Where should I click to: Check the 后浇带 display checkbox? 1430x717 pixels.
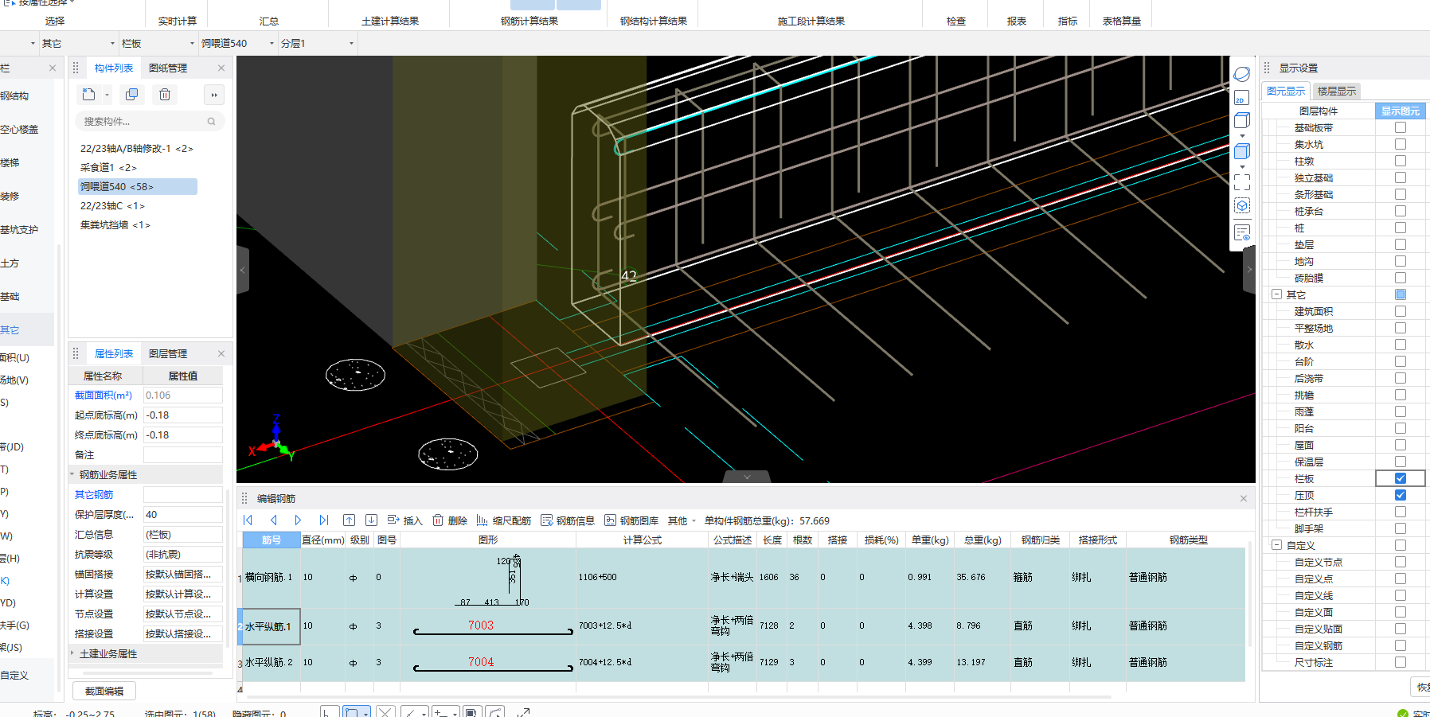[1401, 378]
